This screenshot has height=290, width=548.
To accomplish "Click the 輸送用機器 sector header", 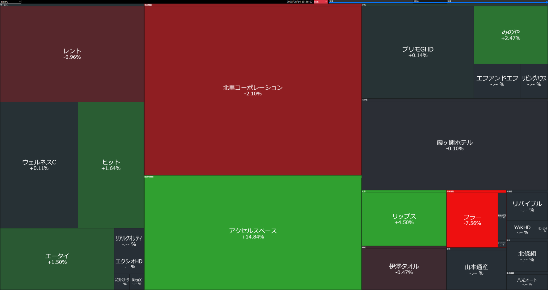I will pyautogui.click(x=253, y=177).
